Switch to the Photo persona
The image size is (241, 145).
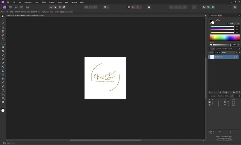(x=5, y=7)
